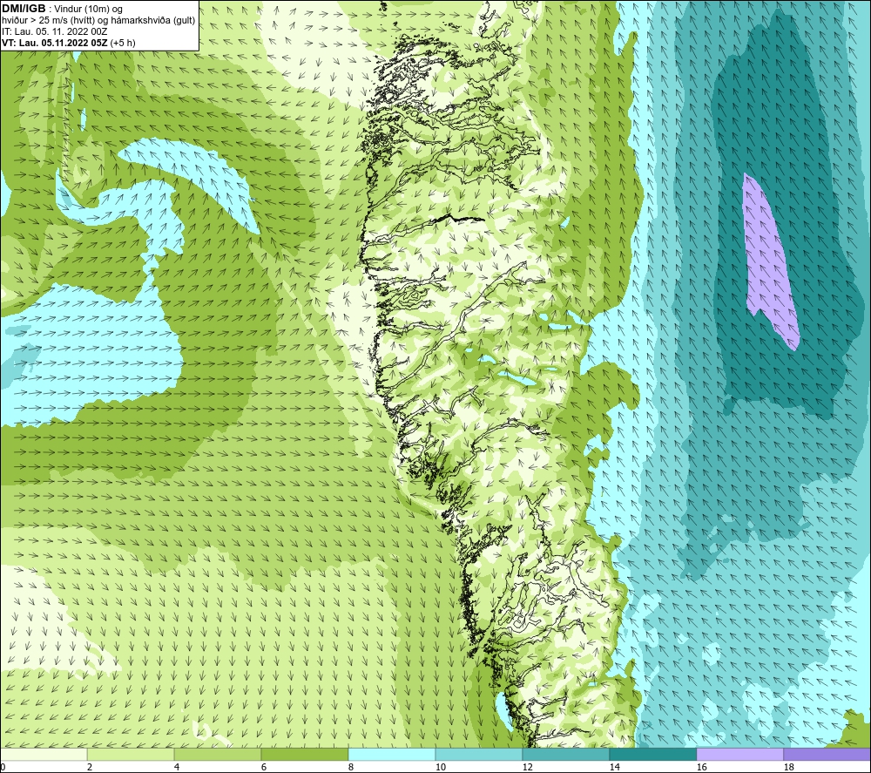Click the '8' scale label
The image size is (871, 773).
click(x=351, y=767)
